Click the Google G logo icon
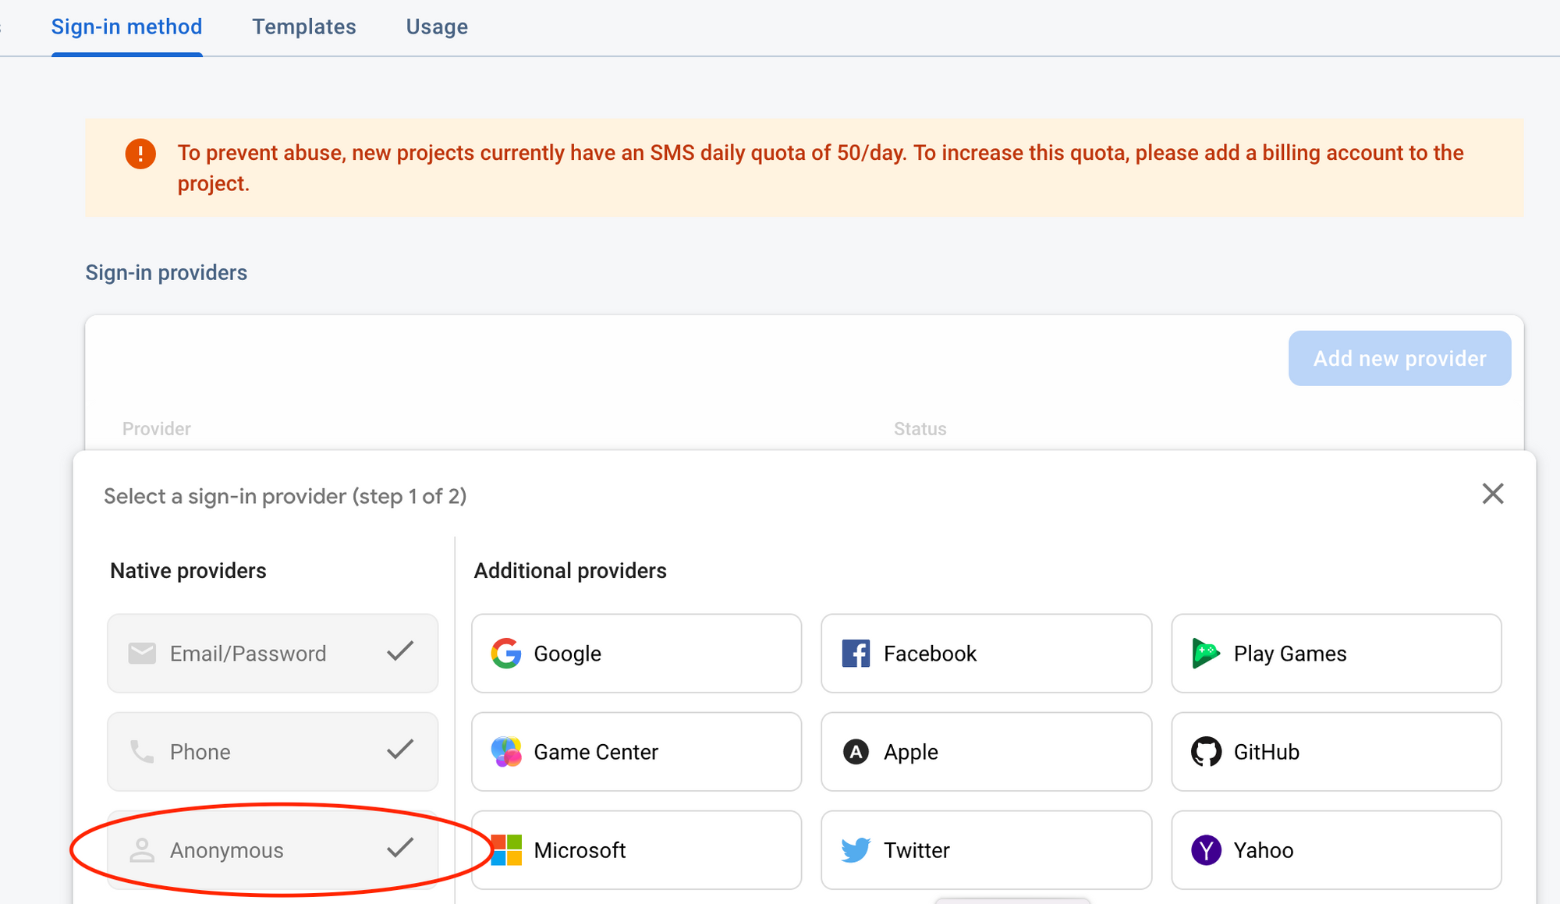 [x=506, y=653]
